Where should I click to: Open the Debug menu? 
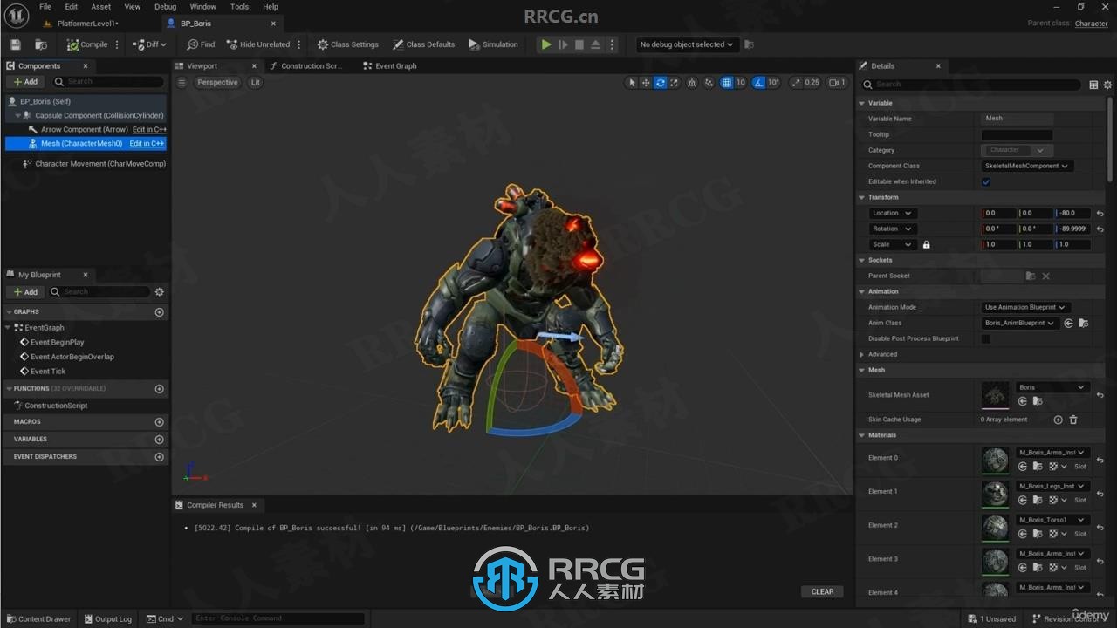(x=165, y=7)
